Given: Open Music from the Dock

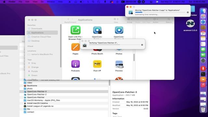Looking at the screenshot, I should coord(203,85).
